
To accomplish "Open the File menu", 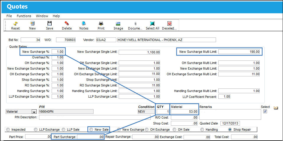I will coord(9,16).
